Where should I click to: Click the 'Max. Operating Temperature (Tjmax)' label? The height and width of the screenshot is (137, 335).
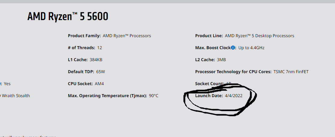[x=107, y=96]
